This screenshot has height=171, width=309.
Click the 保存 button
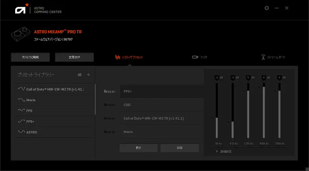pyautogui.click(x=180, y=148)
